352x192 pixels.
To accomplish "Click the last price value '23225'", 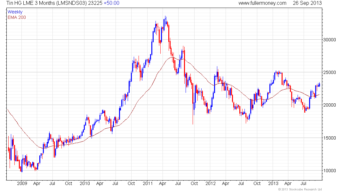I will (95, 3).
